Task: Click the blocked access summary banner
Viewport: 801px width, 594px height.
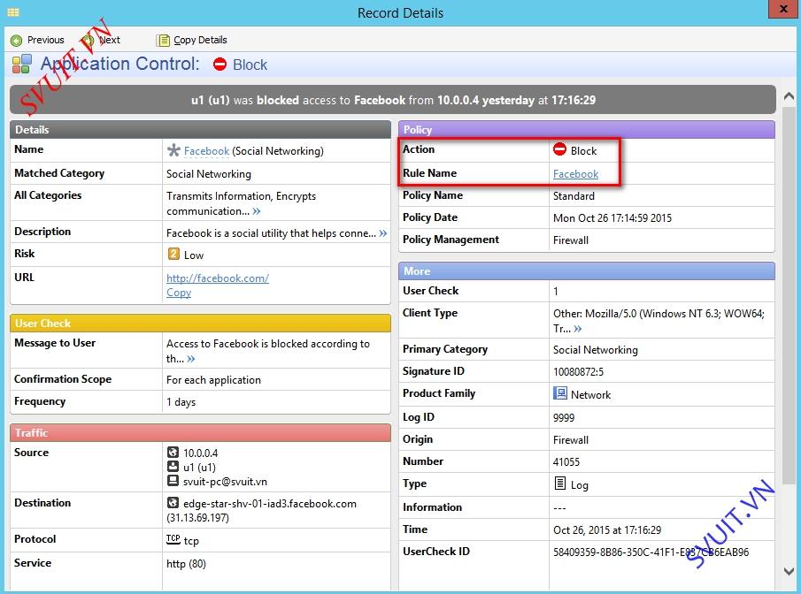Action: (x=393, y=100)
